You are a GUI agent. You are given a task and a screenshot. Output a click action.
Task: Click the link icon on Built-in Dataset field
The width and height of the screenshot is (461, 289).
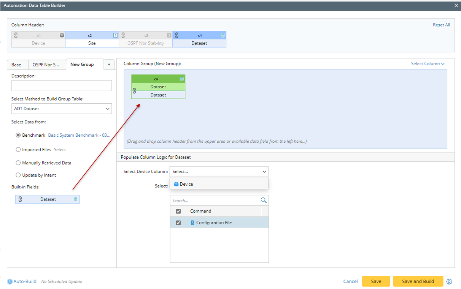21,199
